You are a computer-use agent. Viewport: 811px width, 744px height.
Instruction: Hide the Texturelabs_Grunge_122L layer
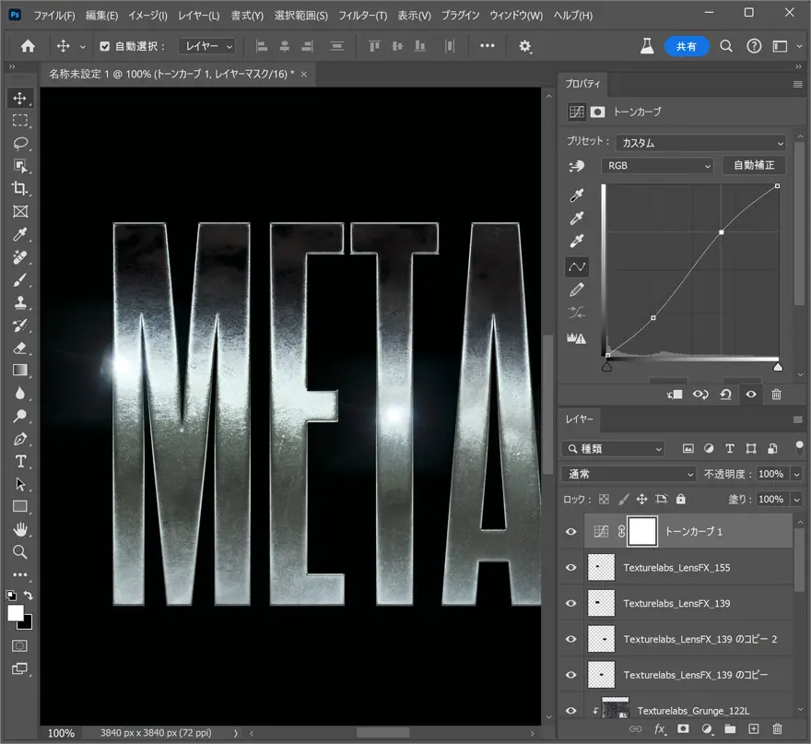[x=571, y=711]
